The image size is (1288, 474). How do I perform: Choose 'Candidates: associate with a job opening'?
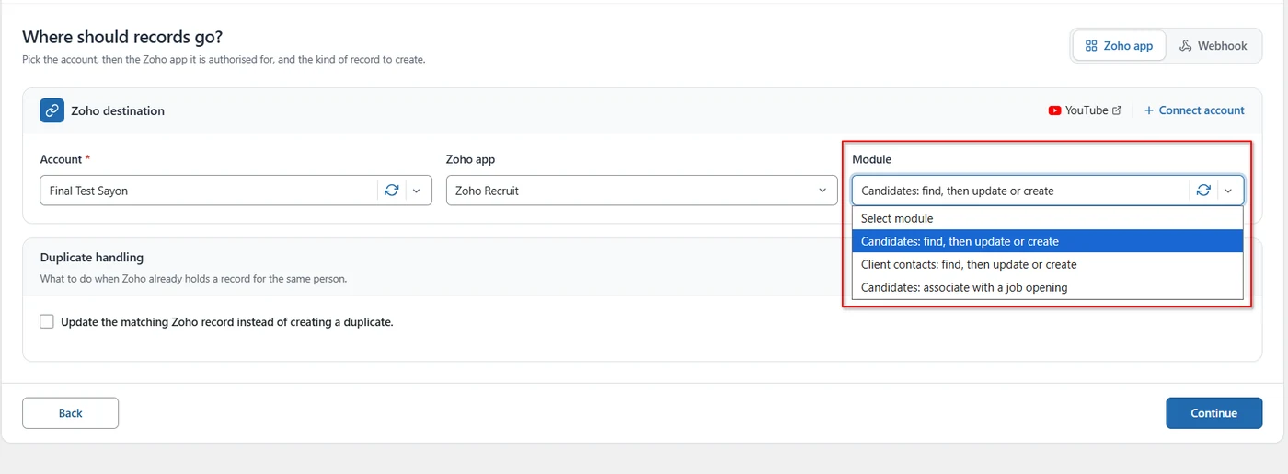(1047, 287)
